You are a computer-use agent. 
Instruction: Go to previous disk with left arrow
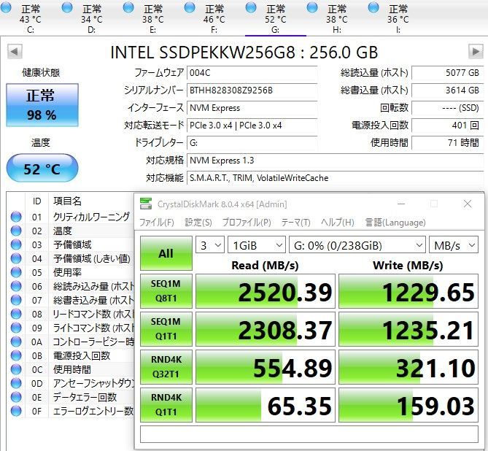[x=15, y=52]
